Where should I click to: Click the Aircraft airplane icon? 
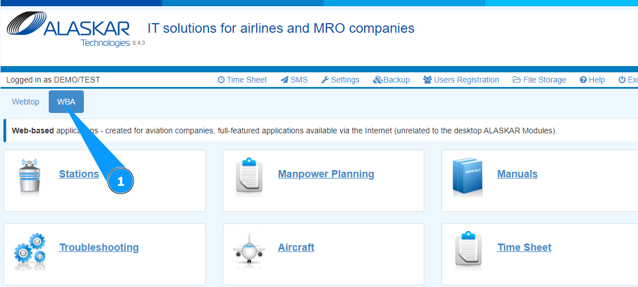point(249,249)
